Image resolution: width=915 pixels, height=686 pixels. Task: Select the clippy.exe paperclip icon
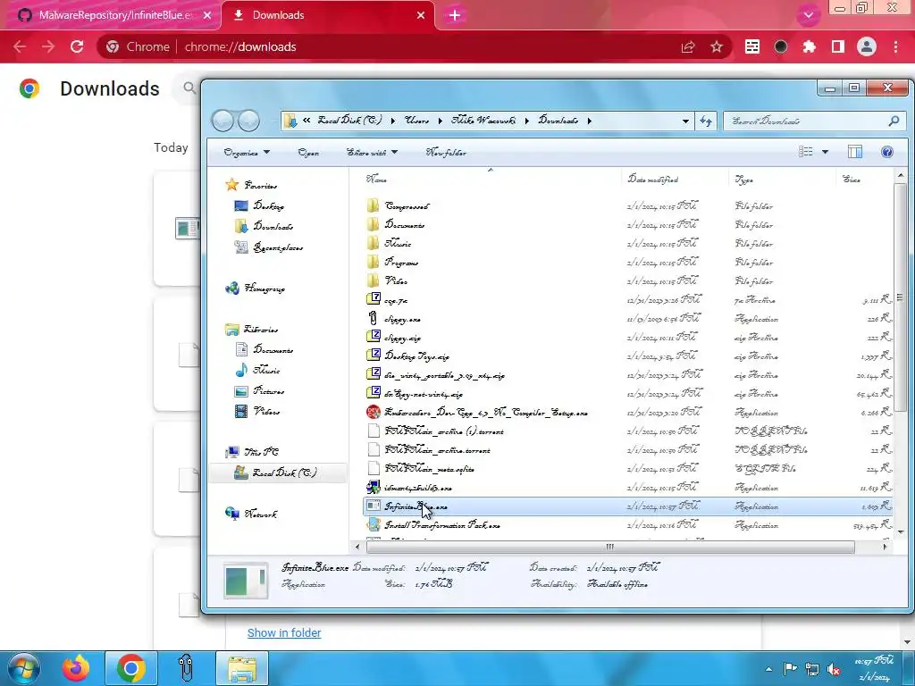pos(373,319)
